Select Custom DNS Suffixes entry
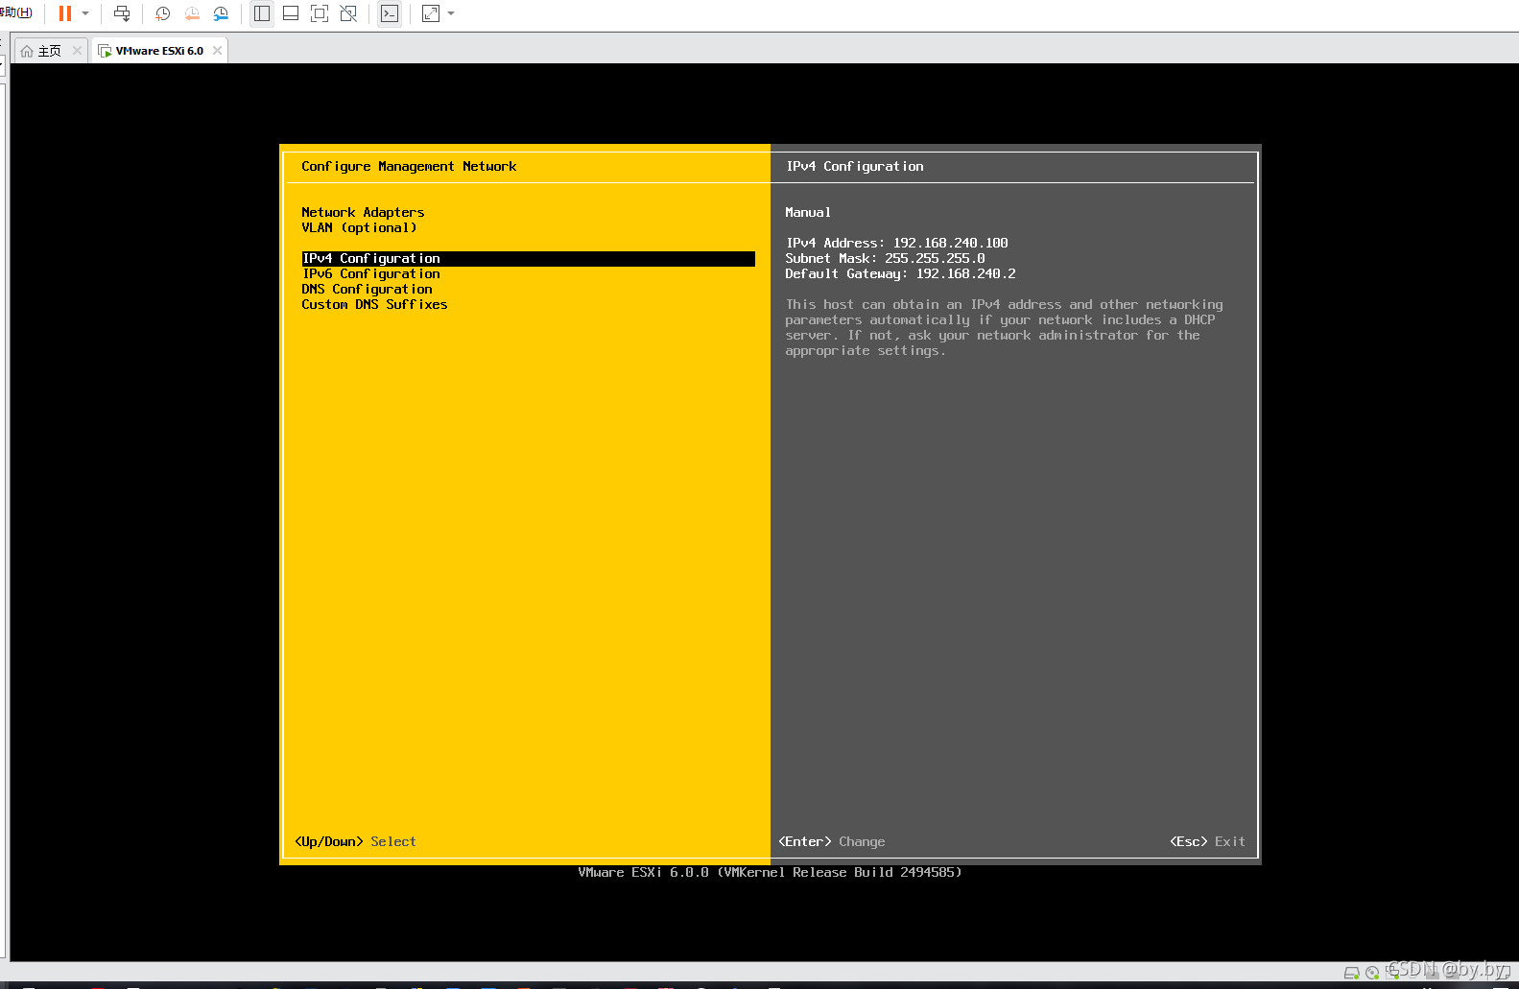Screen dimensions: 1519x989 click(x=374, y=304)
